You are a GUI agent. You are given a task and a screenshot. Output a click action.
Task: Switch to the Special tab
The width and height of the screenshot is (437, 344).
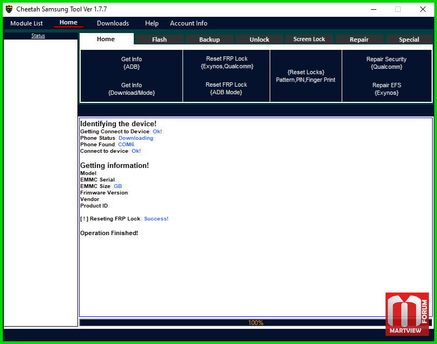[x=409, y=40]
